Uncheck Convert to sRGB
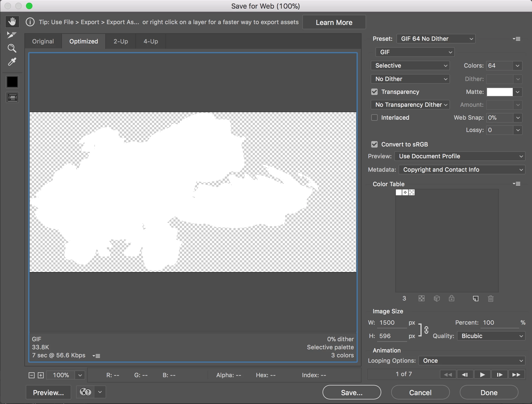This screenshot has width=532, height=404. coord(374,144)
